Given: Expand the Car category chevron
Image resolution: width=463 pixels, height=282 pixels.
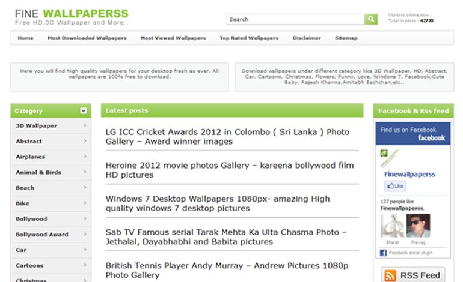Looking at the screenshot, I should point(85,250).
